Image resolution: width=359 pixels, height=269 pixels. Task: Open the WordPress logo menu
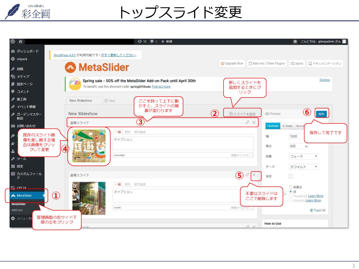(x=13, y=41)
